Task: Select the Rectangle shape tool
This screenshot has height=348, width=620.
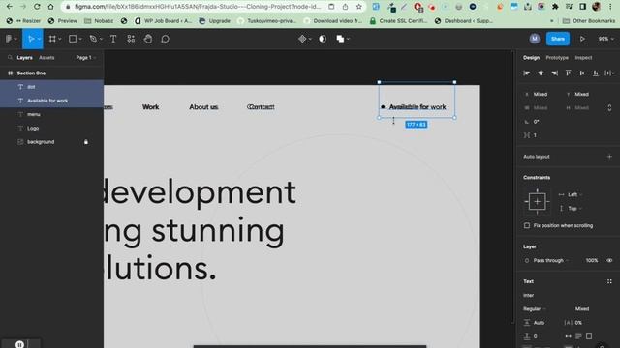Action: tap(73, 39)
